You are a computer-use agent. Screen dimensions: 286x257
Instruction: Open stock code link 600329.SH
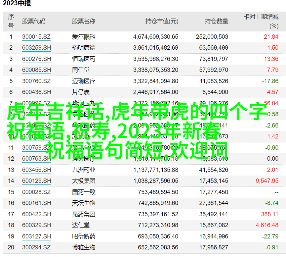(36, 225)
